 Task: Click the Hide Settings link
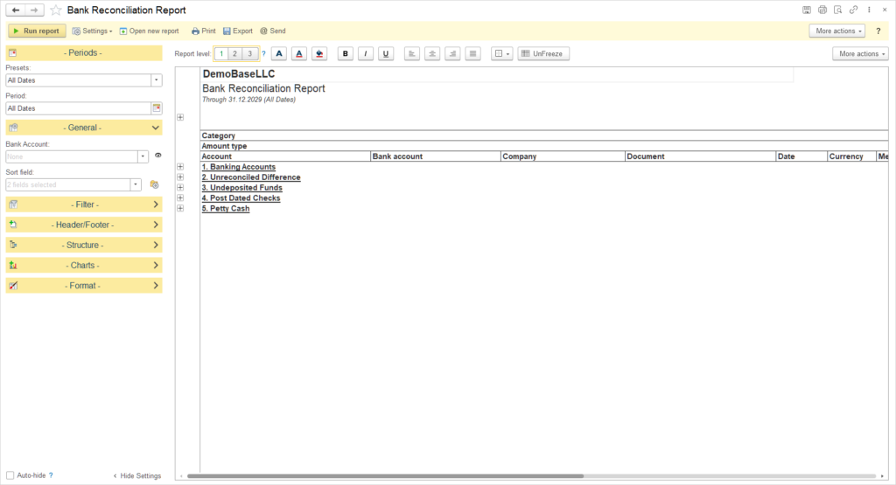pyautogui.click(x=137, y=475)
